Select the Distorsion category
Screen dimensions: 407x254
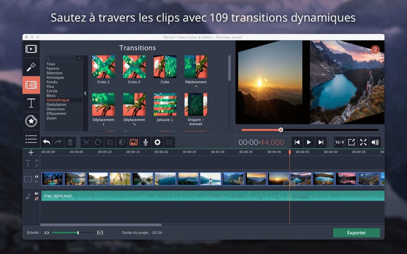[55, 109]
